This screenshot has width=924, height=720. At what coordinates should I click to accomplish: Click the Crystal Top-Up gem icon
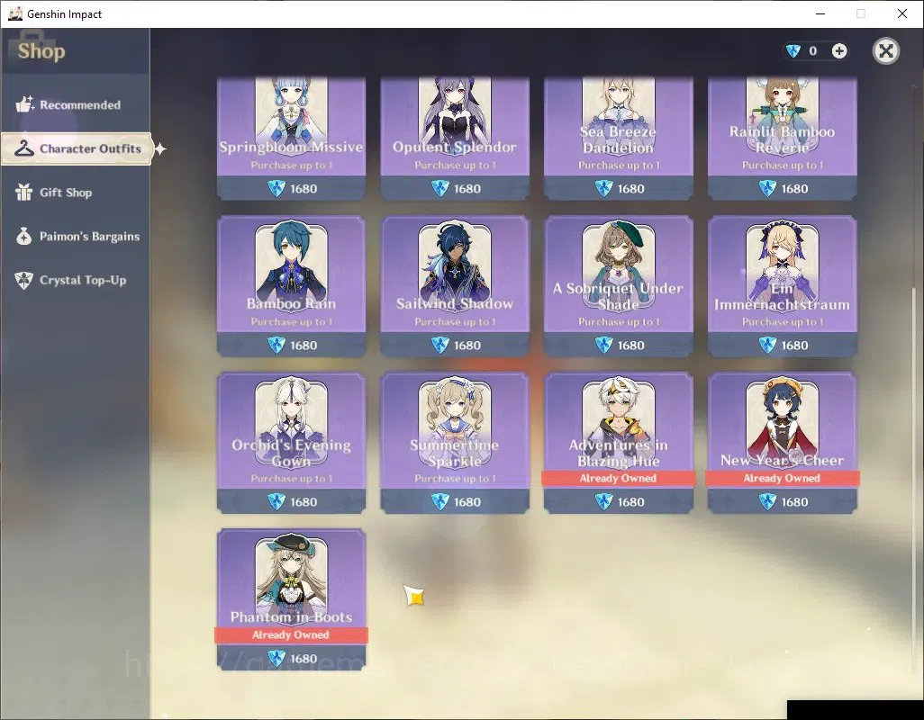coord(23,280)
